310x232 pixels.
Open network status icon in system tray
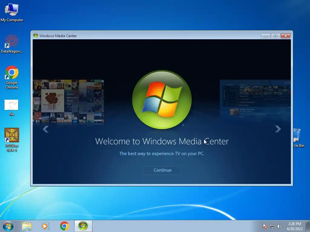tap(272, 226)
